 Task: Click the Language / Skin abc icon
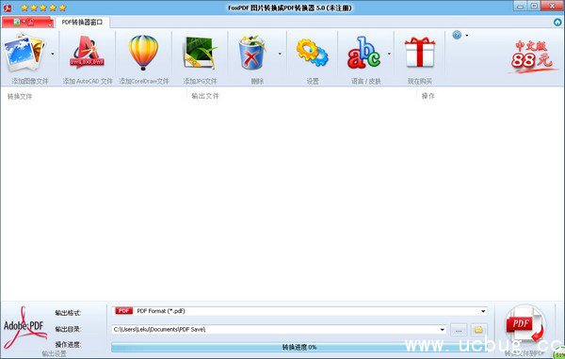coord(363,53)
